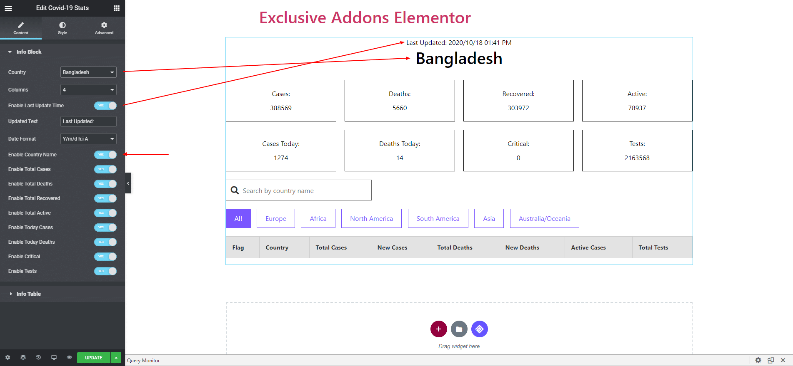Click the New Deaths column header
This screenshot has height=366, width=793.
point(532,247)
